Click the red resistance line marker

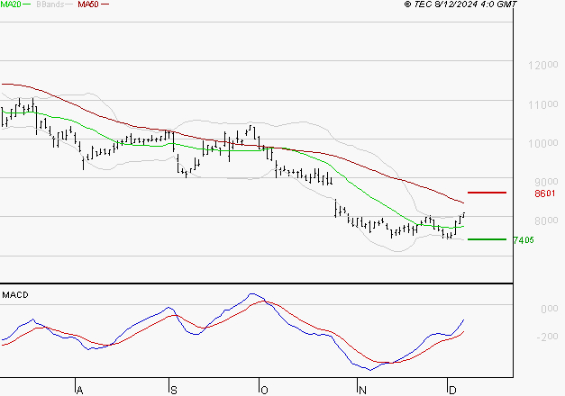click(487, 193)
